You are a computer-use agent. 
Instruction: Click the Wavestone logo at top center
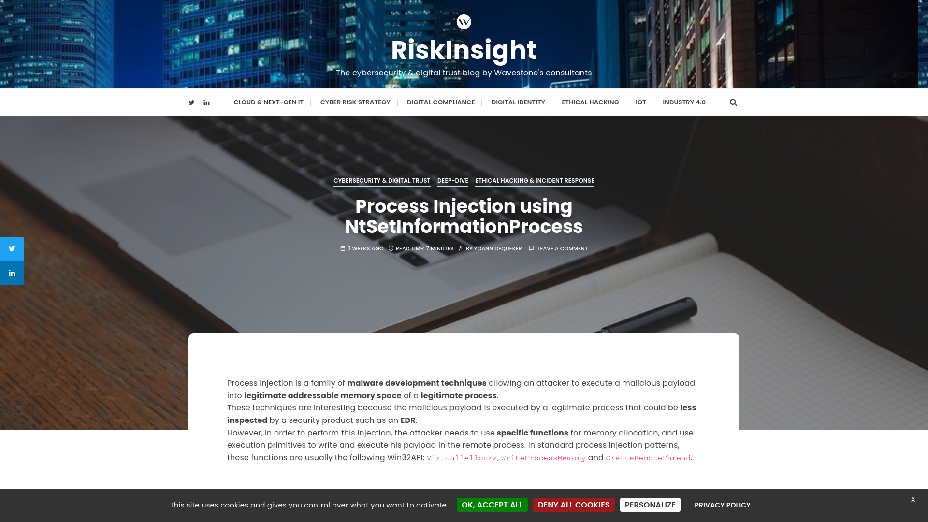pos(464,22)
